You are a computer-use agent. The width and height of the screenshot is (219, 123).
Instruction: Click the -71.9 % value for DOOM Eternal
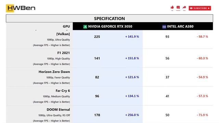202,115
